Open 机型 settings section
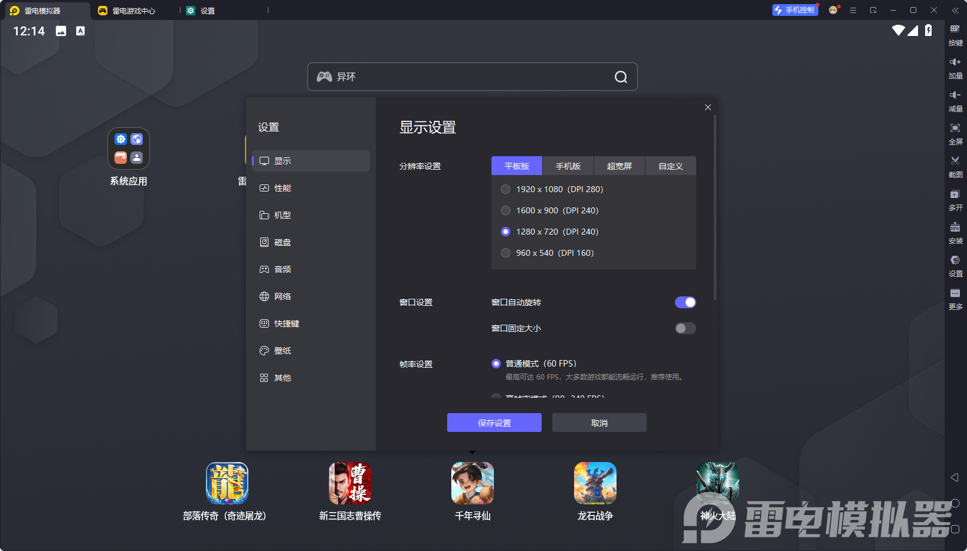 311,215
